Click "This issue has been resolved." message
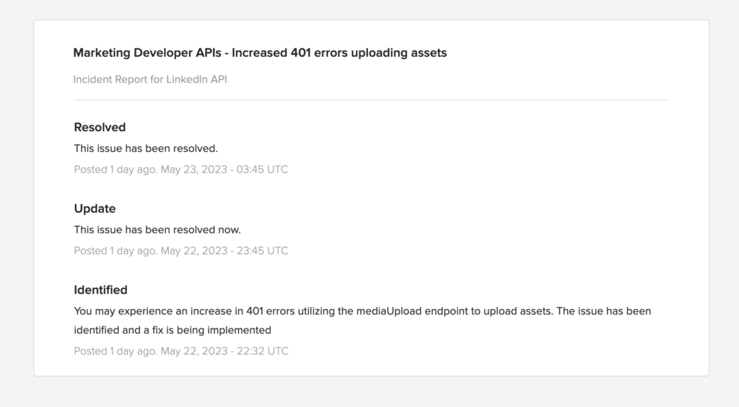Screen dimensions: 739x407 point(146,148)
